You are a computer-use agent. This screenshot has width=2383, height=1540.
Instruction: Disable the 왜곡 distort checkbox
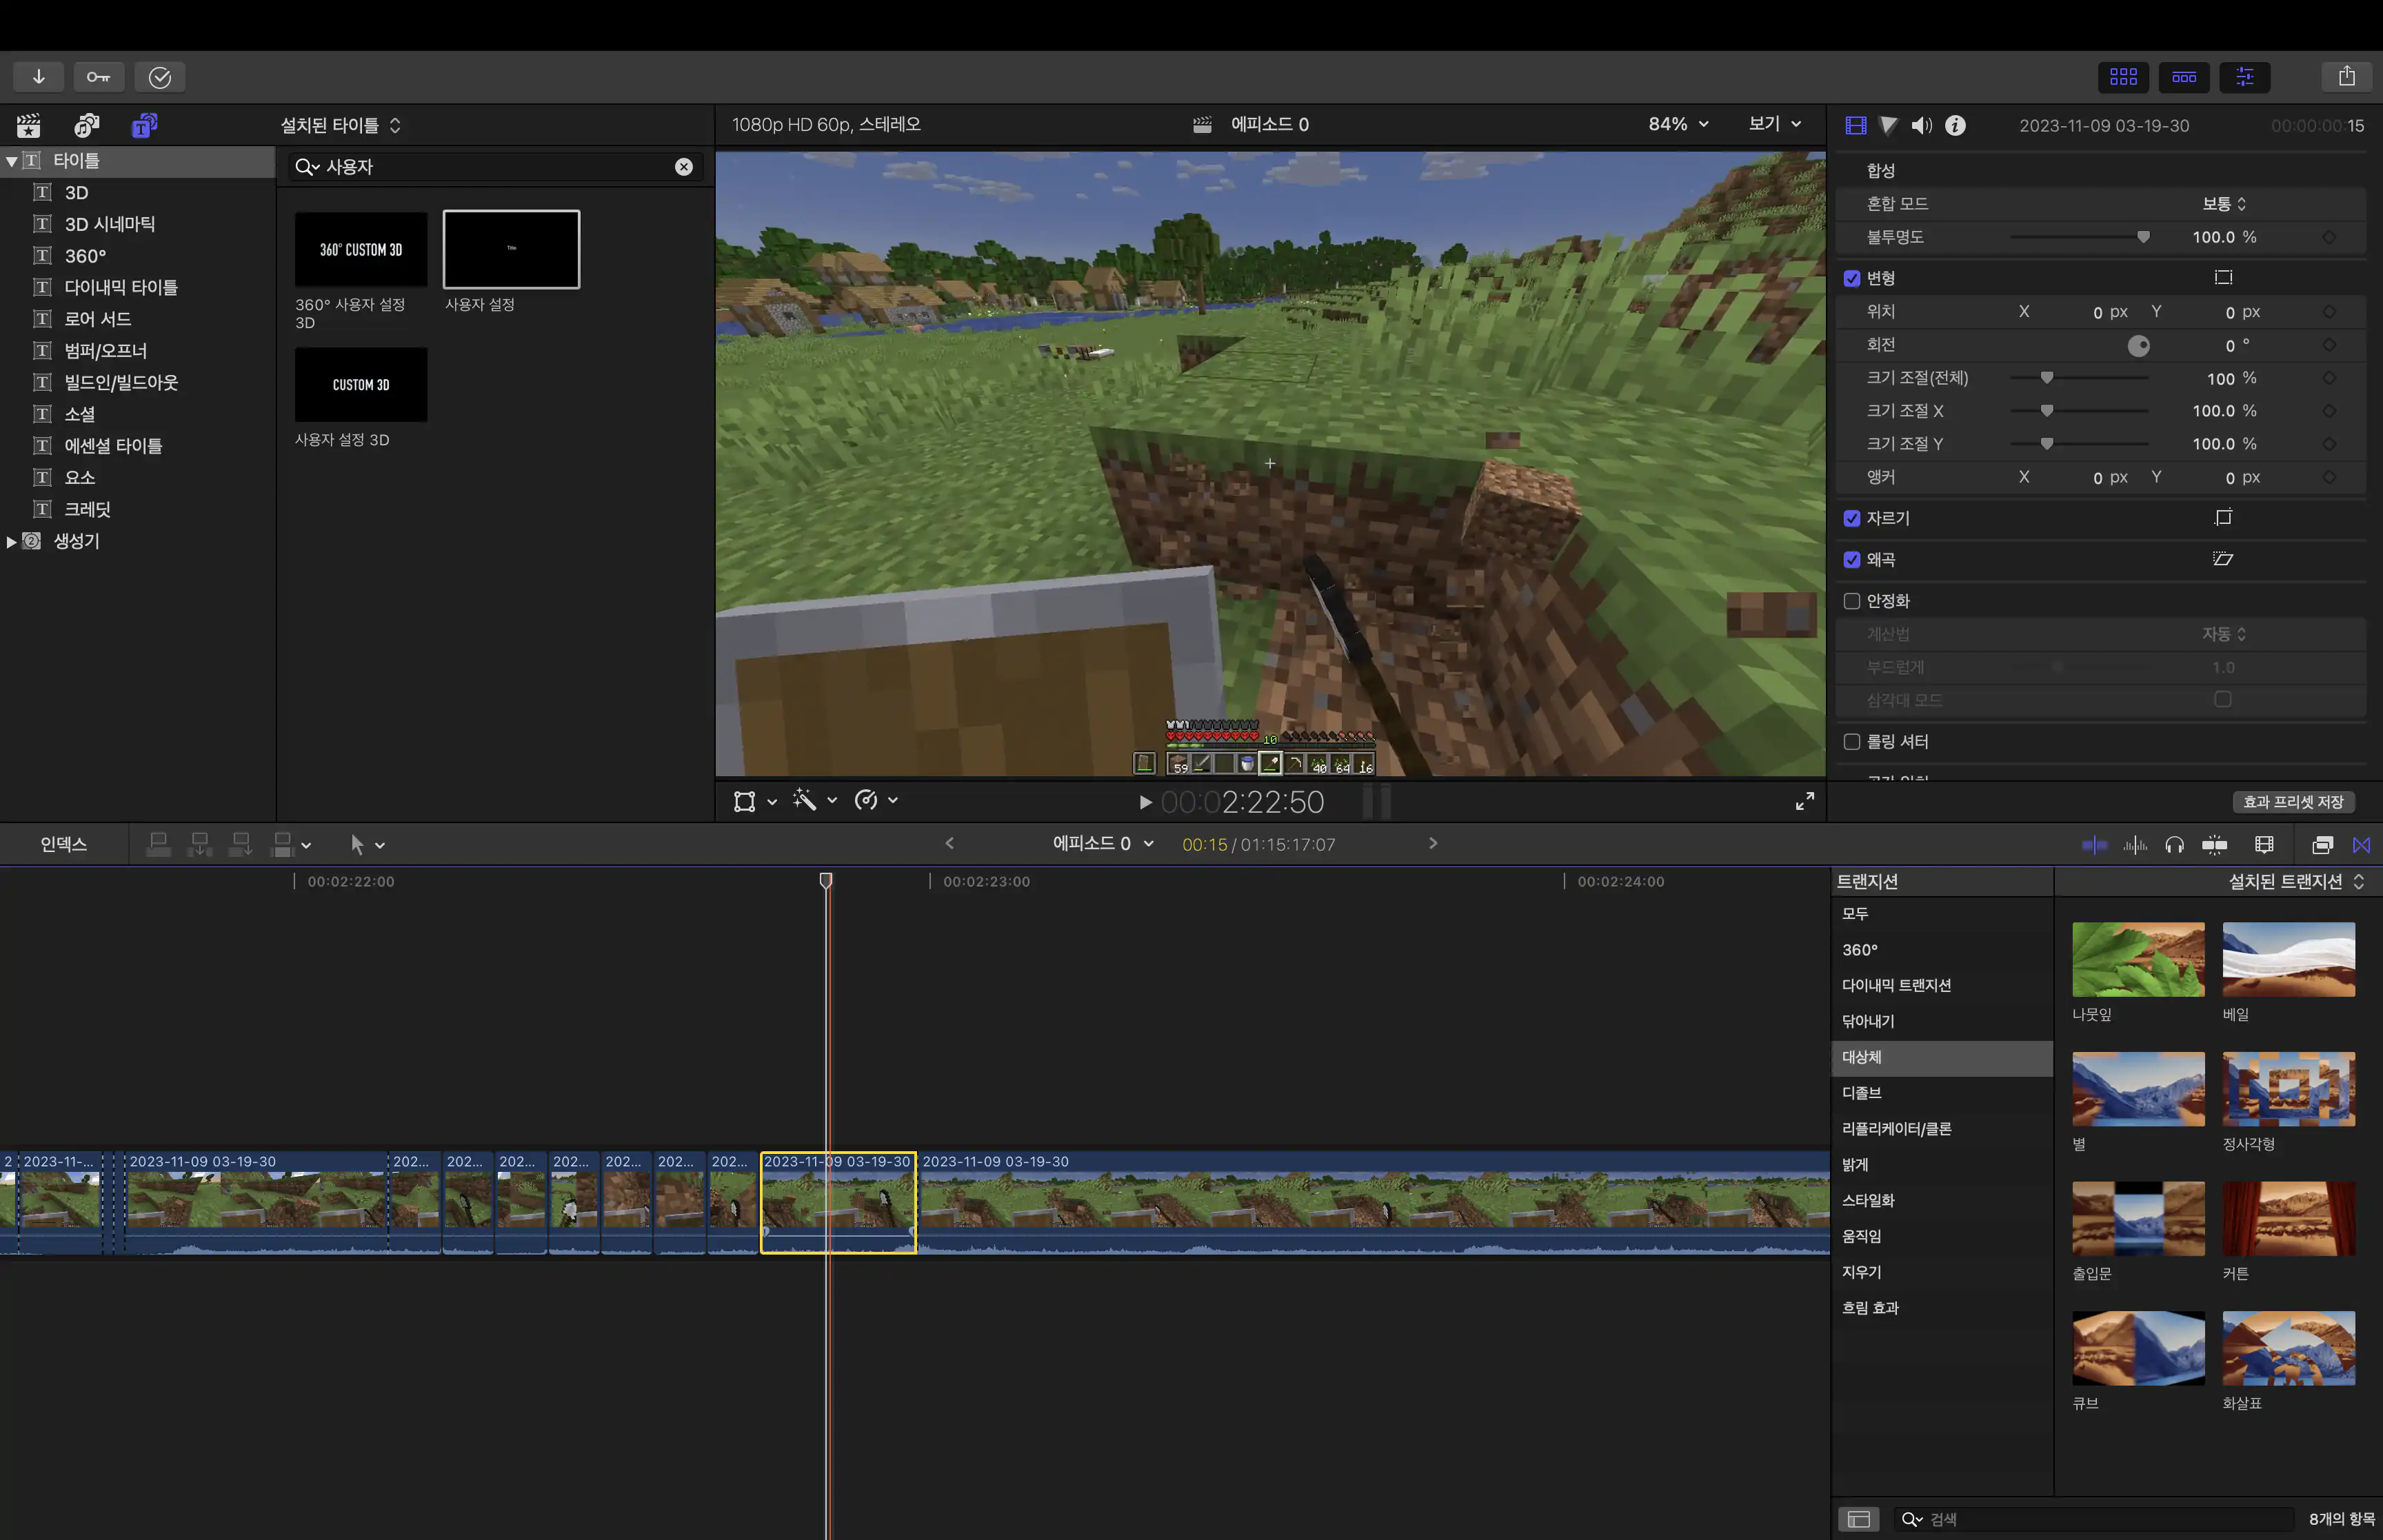pyautogui.click(x=1852, y=560)
